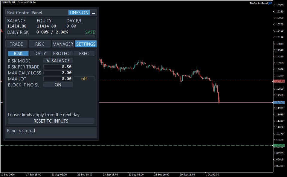
Task: Change RISK MODE % BALANCE selector
Action: [x=58, y=61]
